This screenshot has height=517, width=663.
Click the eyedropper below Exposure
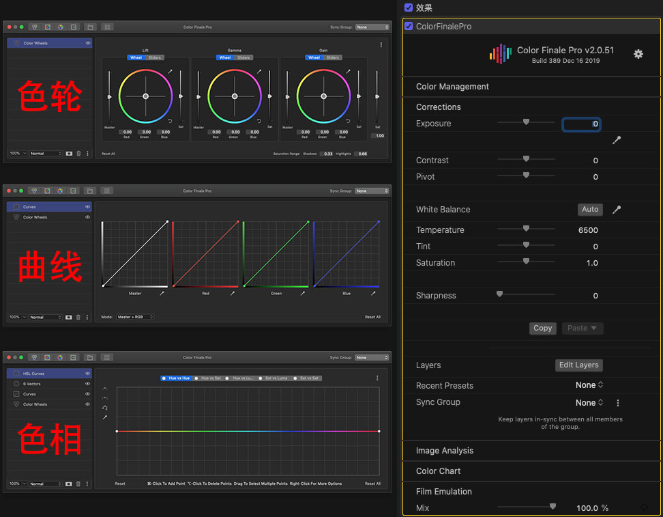[617, 140]
